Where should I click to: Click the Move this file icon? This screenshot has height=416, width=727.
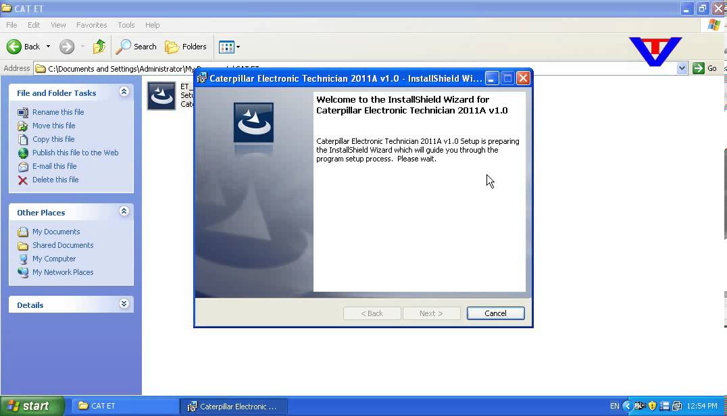23,126
